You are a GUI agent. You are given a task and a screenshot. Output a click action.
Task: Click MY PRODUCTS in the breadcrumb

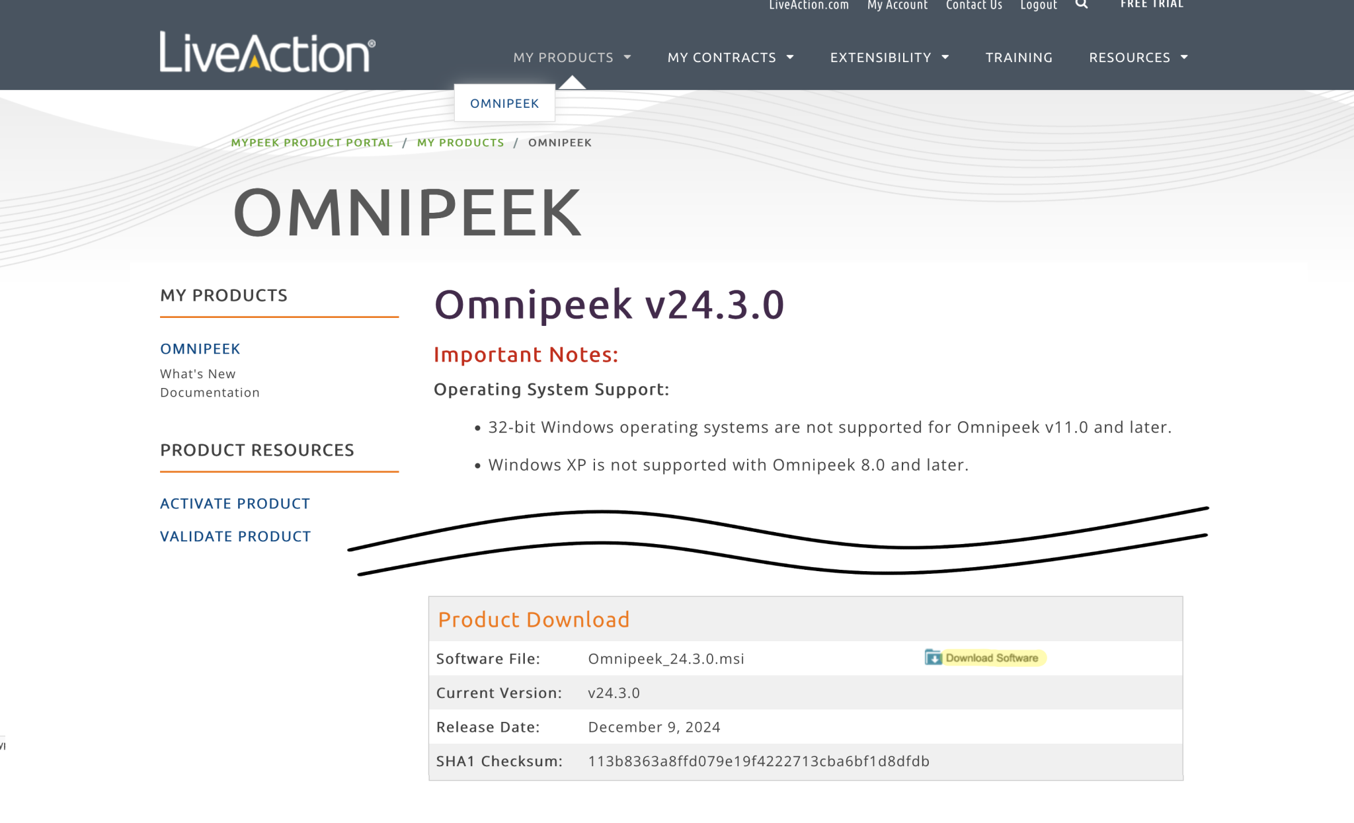tap(460, 142)
